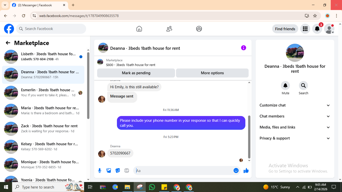Viewport: 342px width, 192px height.
Task: Open the Facebook menu grid icon
Action: [x=305, y=29]
